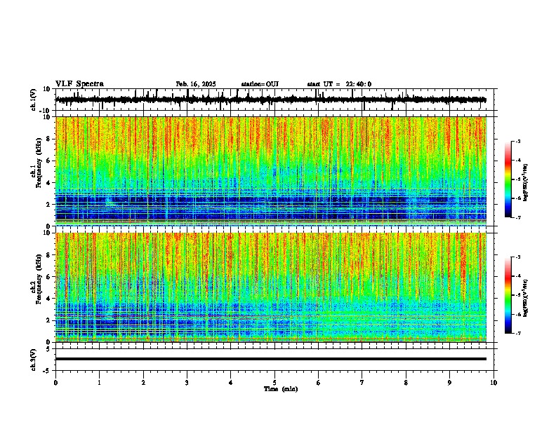
Task: Click the 'VLF Spectra' title text
Action: 79,84
